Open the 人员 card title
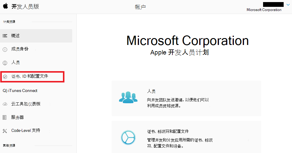Image resolution: width=292 pixels, height=153 pixels. point(151,91)
